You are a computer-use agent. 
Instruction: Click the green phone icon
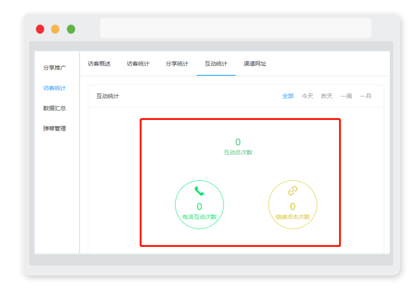tap(199, 190)
